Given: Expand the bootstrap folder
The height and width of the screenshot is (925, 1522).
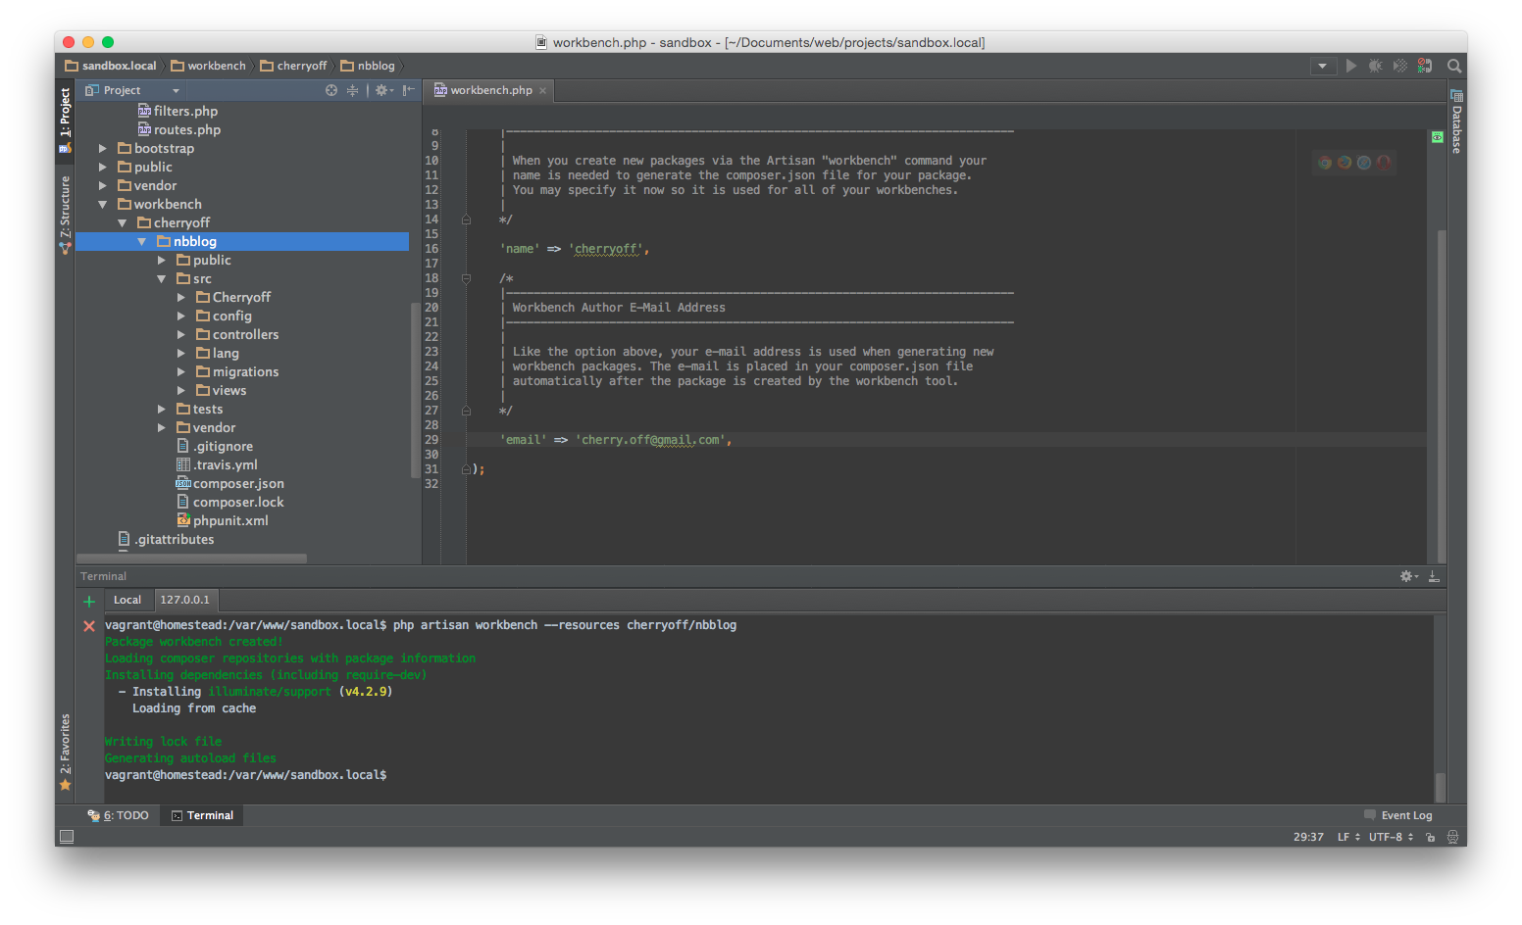Looking at the screenshot, I should 103,149.
